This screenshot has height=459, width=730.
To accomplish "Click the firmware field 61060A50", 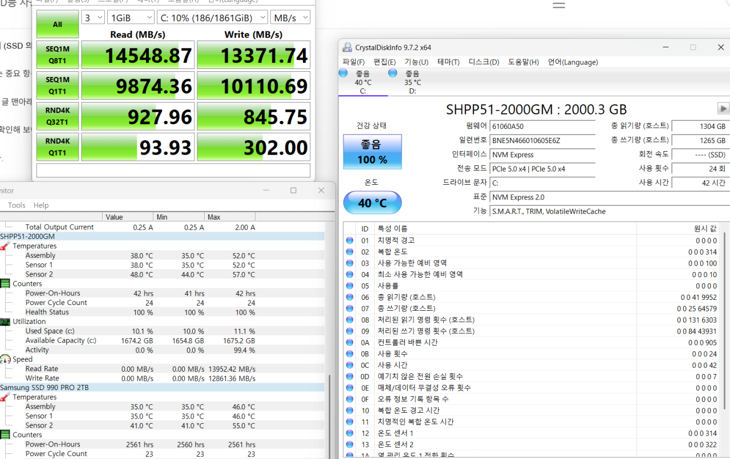I will point(542,126).
